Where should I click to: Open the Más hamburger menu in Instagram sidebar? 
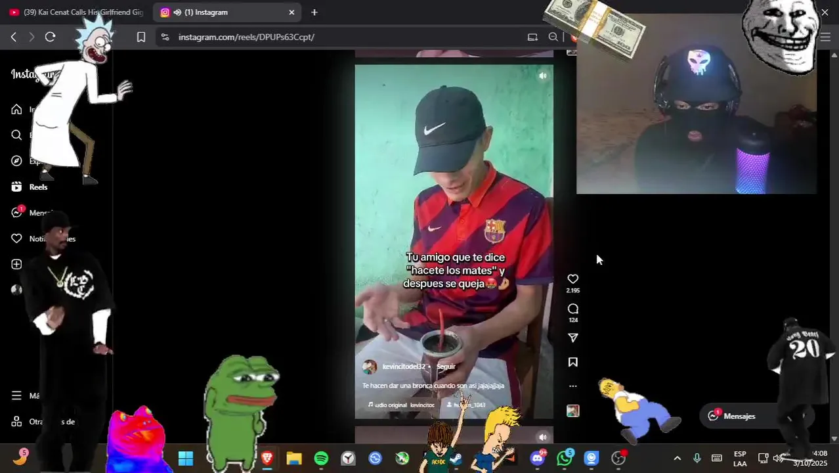[16, 395]
